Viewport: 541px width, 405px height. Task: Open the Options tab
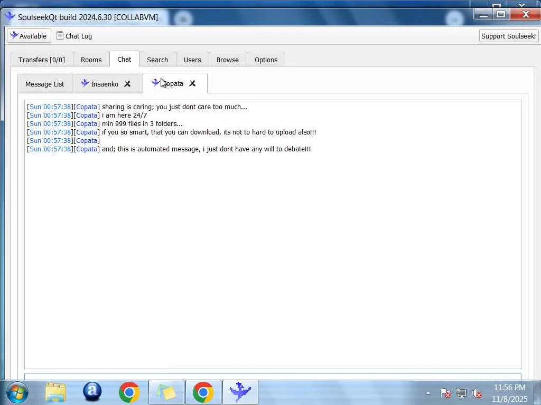pyautogui.click(x=266, y=60)
